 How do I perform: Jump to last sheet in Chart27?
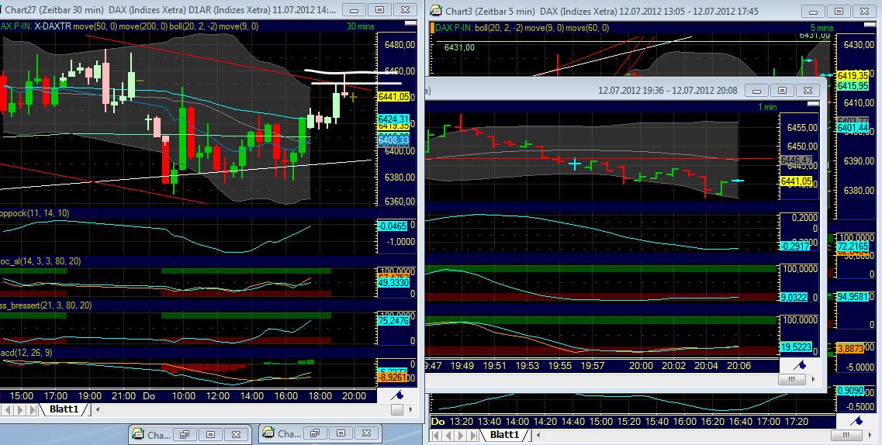tap(33, 409)
